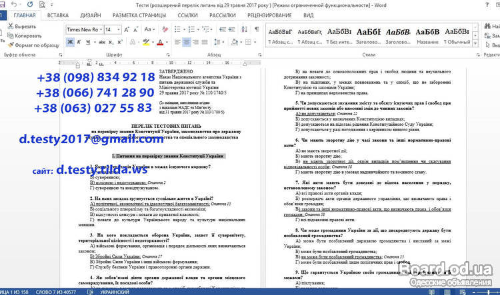Image resolution: width=500 pixels, height=295 pixels.
Task: Increase font size with grow font icon
Action: 127,29
